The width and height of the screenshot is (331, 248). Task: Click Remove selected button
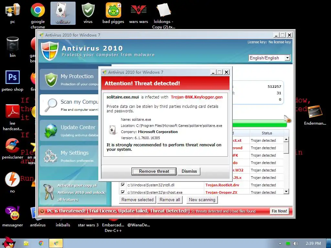tap(137, 200)
